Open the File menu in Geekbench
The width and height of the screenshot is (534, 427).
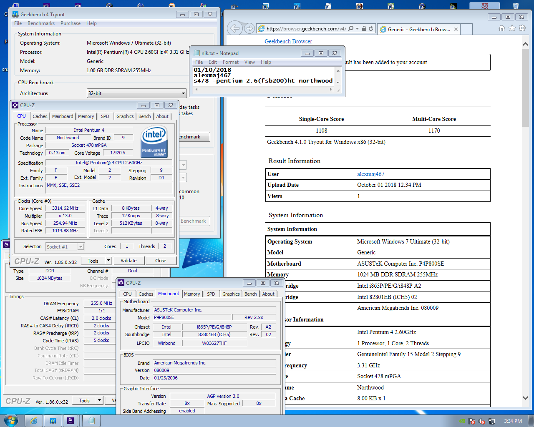[x=18, y=23]
